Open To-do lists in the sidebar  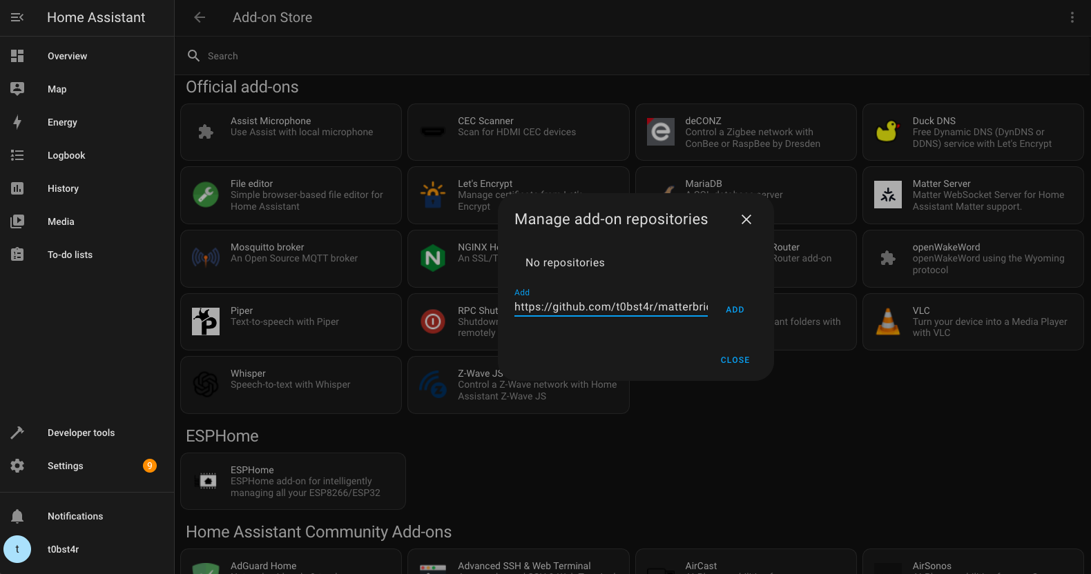point(87,255)
